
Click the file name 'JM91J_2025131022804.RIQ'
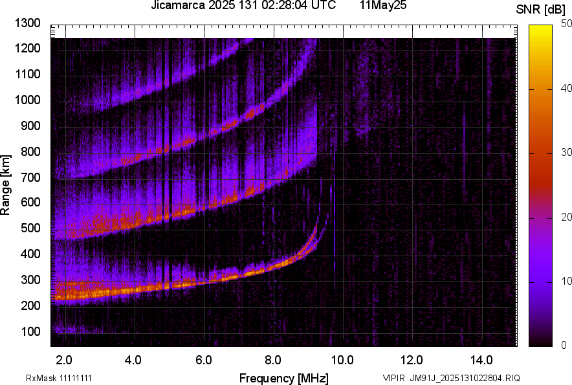click(x=465, y=378)
